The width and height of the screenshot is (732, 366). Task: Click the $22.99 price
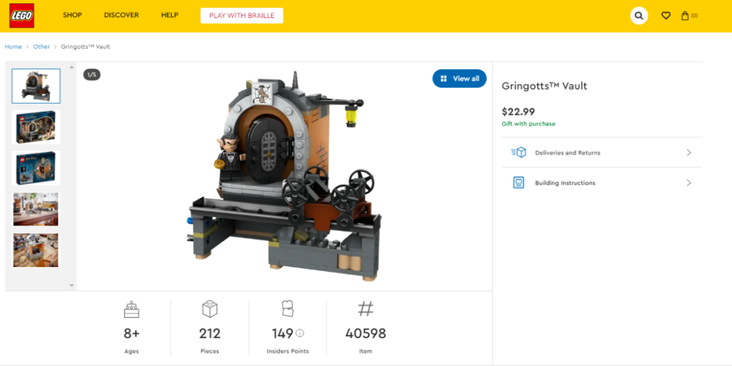point(518,112)
